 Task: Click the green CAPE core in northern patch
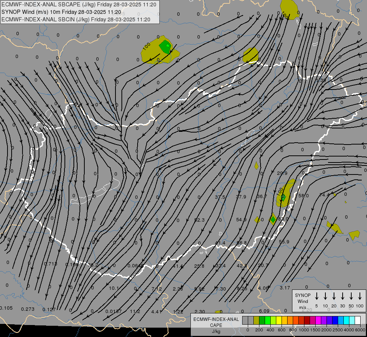[166, 46]
